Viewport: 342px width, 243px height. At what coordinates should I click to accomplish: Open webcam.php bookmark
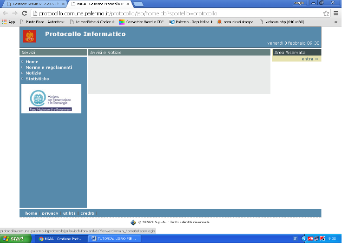click(x=282, y=22)
